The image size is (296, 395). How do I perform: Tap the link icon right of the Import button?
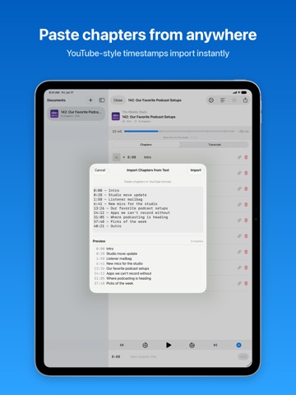(x=239, y=173)
